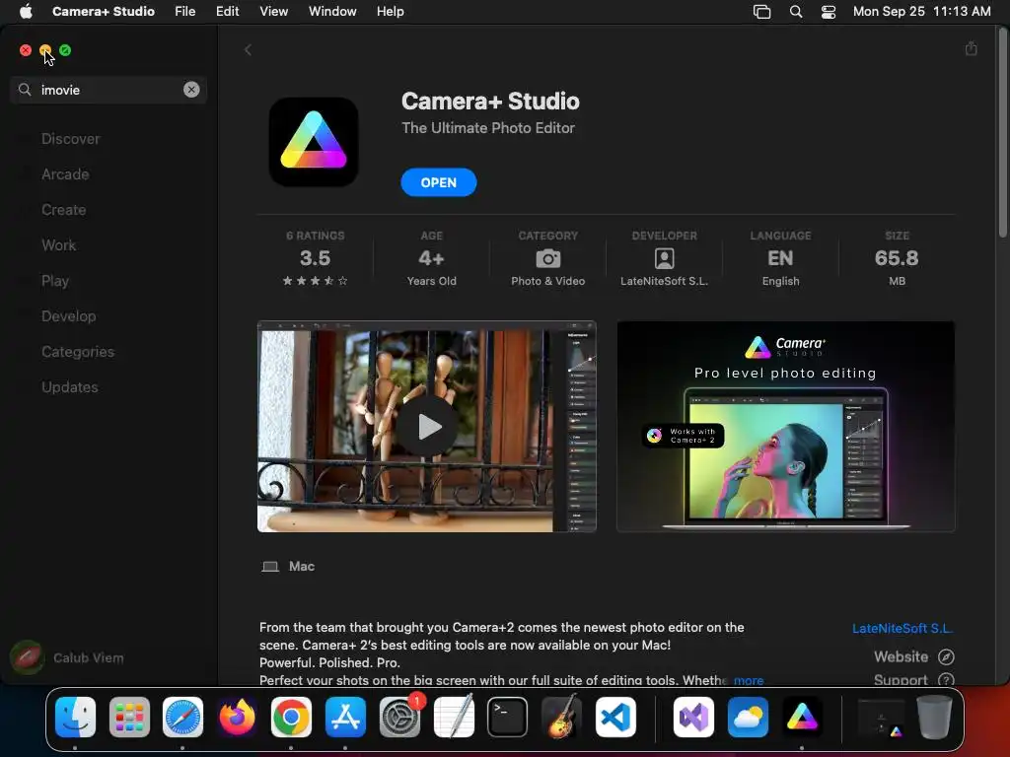Click the Mac platform label
The image size is (1010, 757).
tap(288, 567)
